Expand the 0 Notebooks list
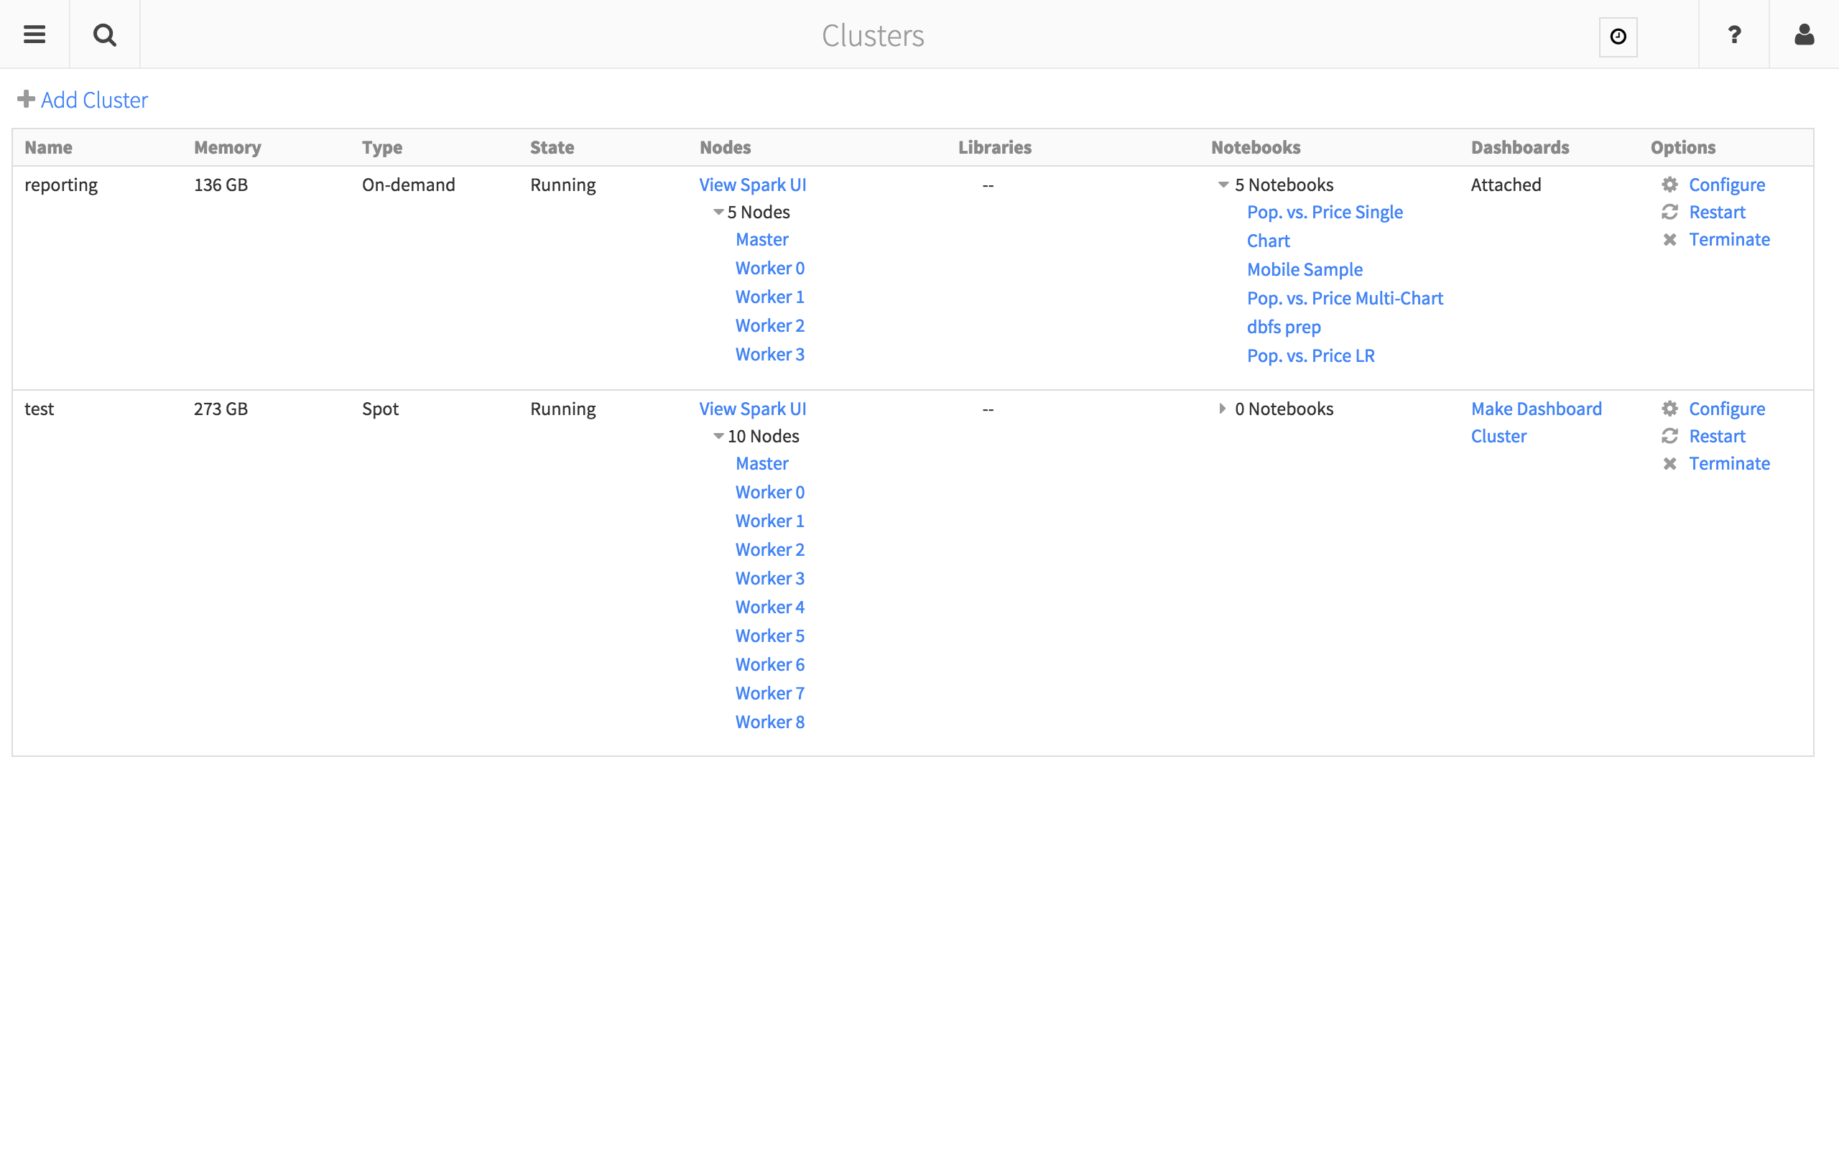Viewport: 1839px width, 1149px height. 1222,409
